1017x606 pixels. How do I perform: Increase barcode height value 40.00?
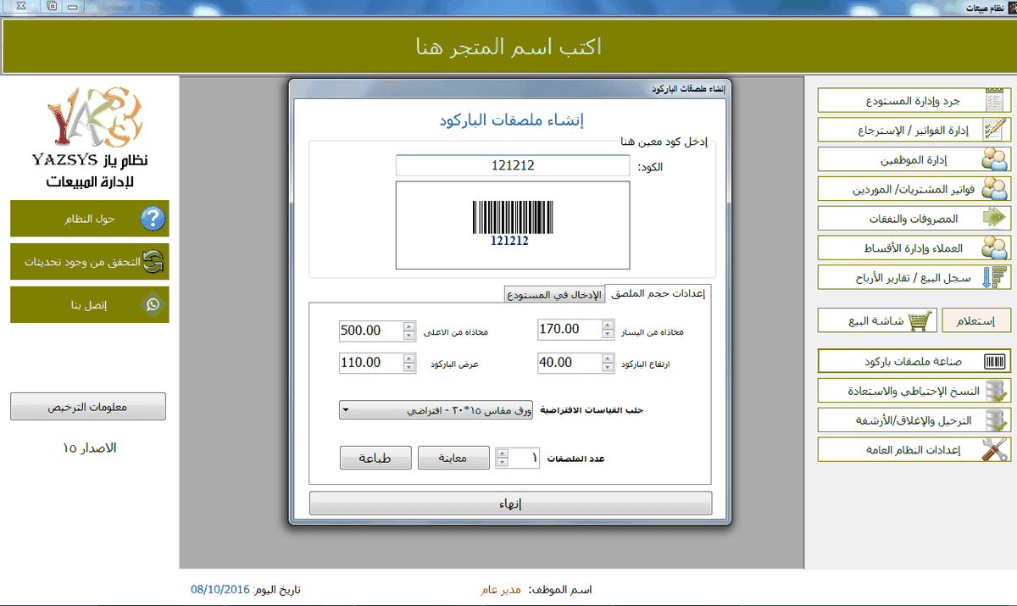[x=608, y=358]
